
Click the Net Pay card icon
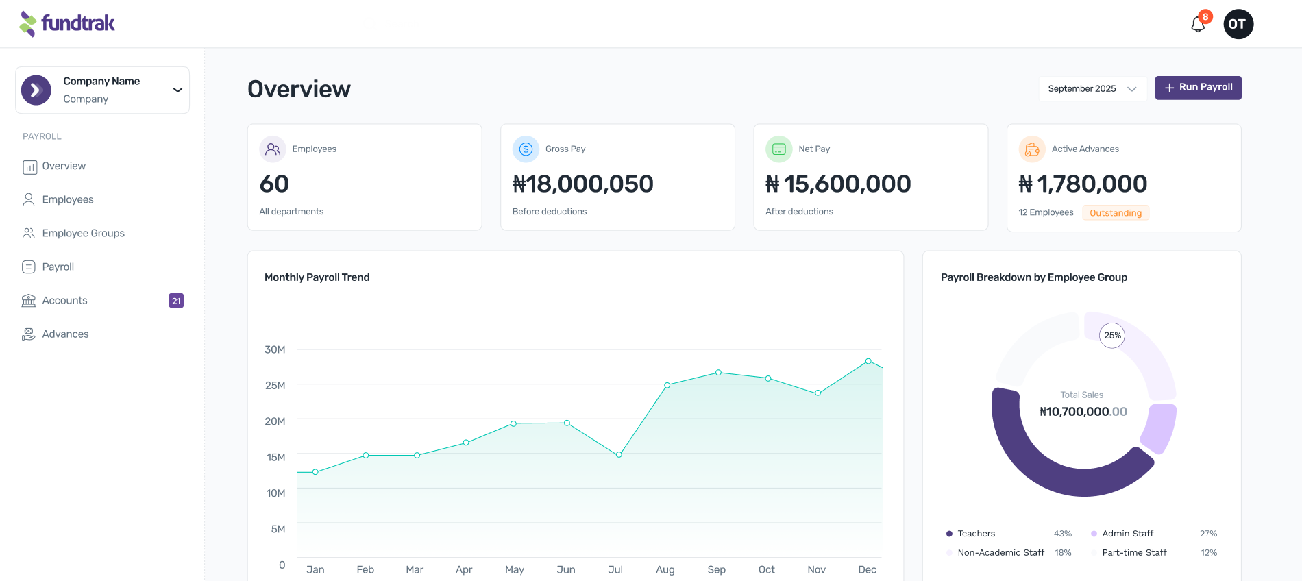coord(778,149)
